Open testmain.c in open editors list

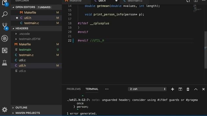[36, 23]
